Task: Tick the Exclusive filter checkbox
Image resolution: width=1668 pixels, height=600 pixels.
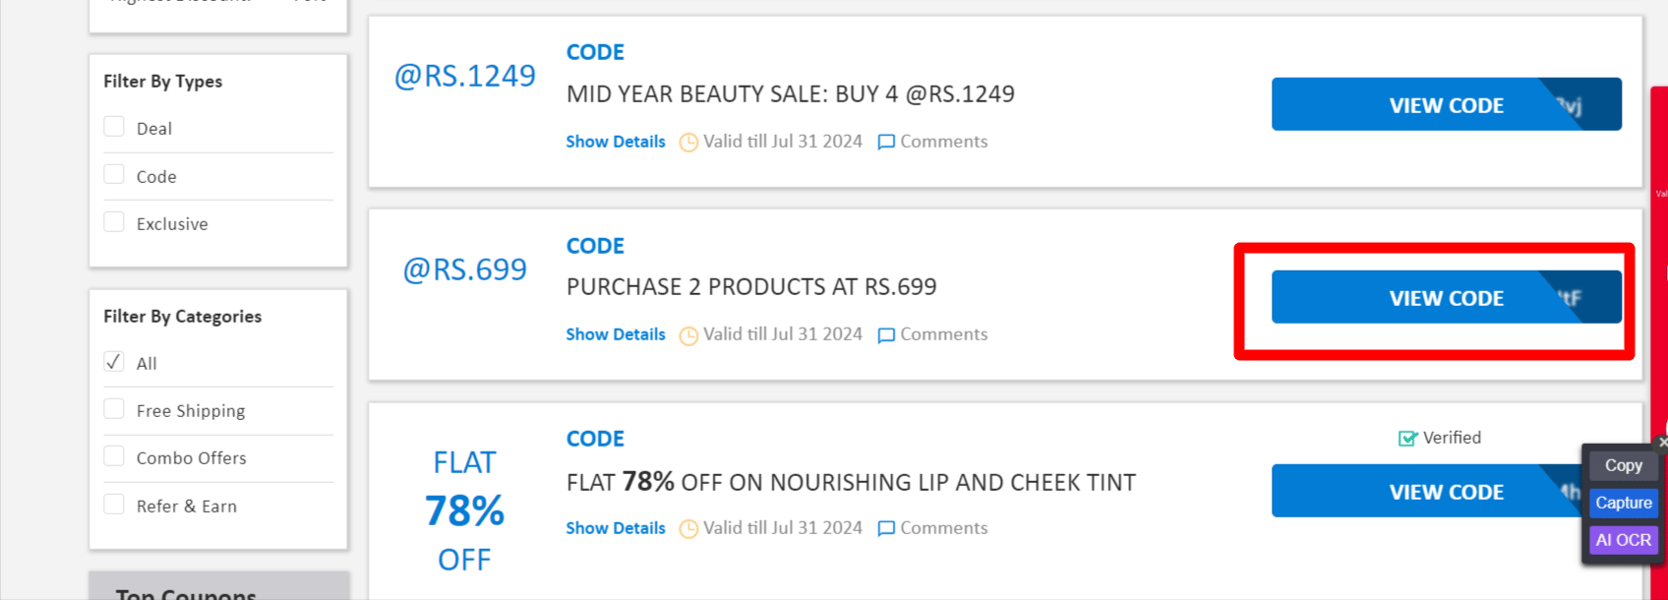Action: tap(114, 222)
